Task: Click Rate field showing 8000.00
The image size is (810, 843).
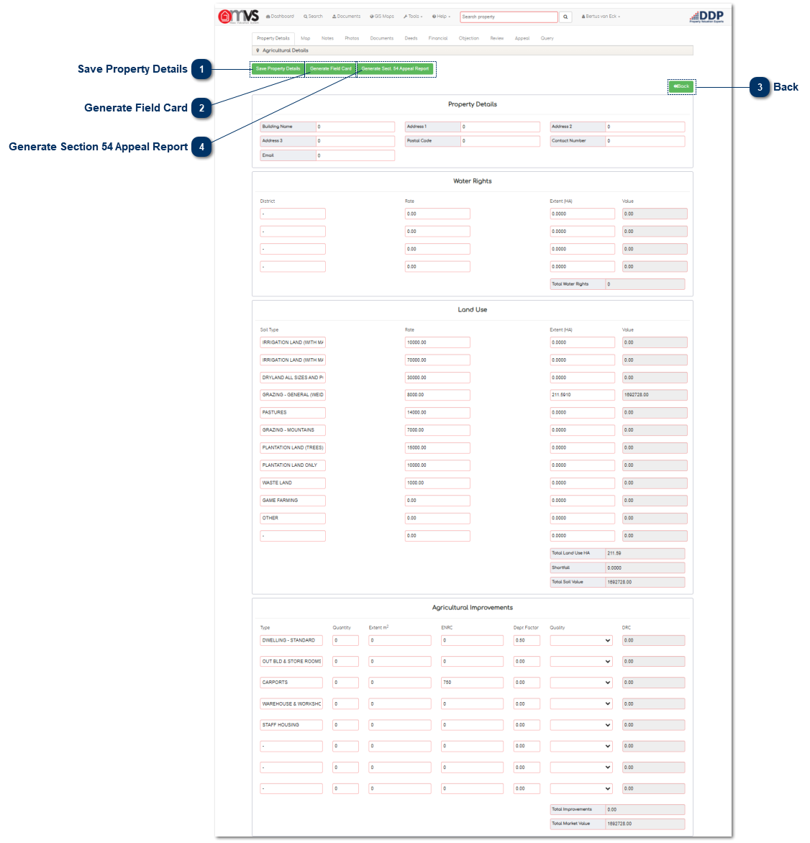Action: (437, 395)
